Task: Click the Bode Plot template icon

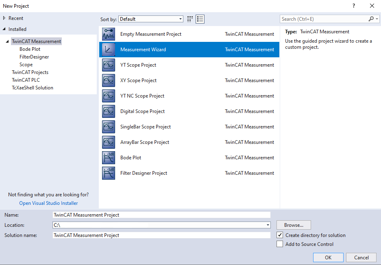Action: tap(109, 158)
